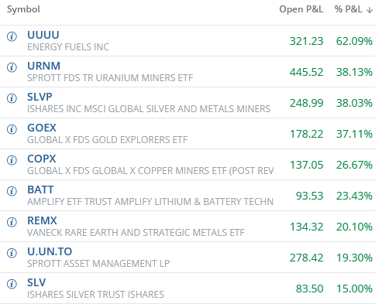Show info for SLVP holding
This screenshot has width=375, height=304.
[12, 98]
